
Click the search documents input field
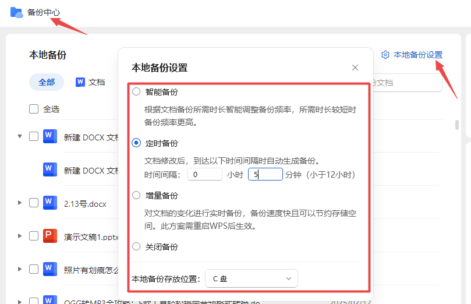(407, 83)
